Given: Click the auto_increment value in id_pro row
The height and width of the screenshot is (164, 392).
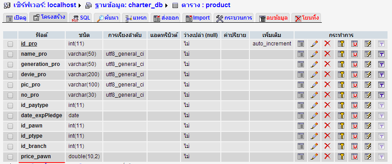Looking at the screenshot, I should (272, 44).
